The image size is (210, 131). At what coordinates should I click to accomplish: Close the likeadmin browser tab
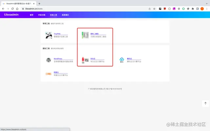tap(34, 4)
